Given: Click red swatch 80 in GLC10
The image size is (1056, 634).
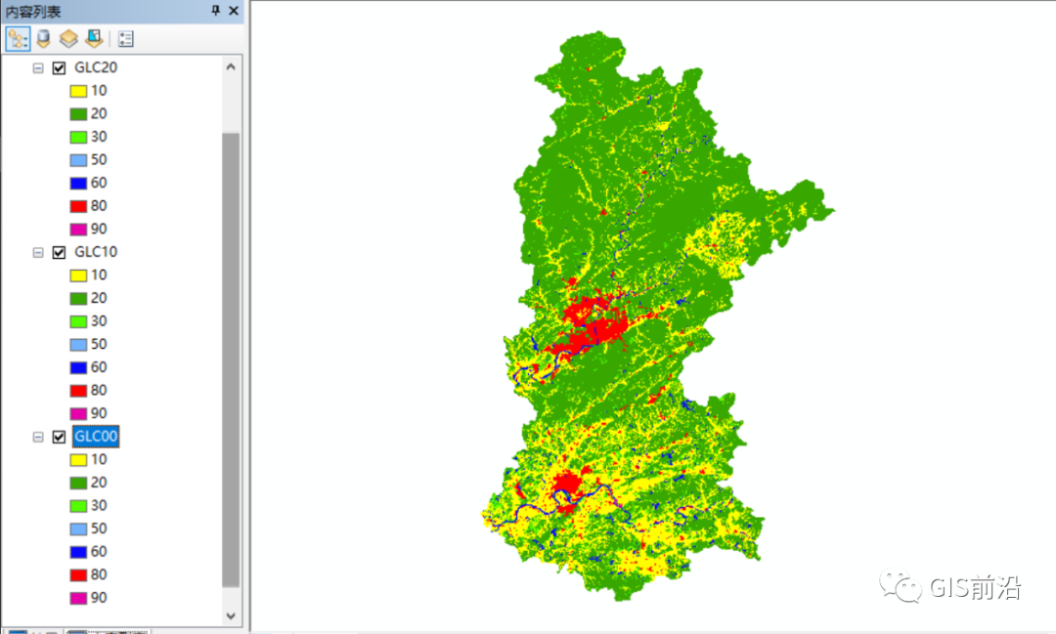Looking at the screenshot, I should point(79,391).
